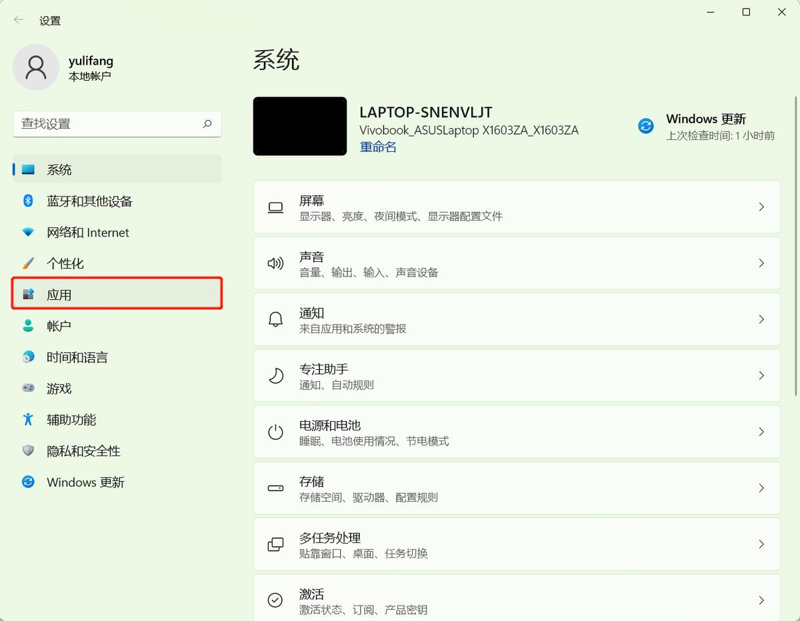This screenshot has width=800, height=621.
Task: Expand the 存储 settings chevron
Action: tap(761, 488)
